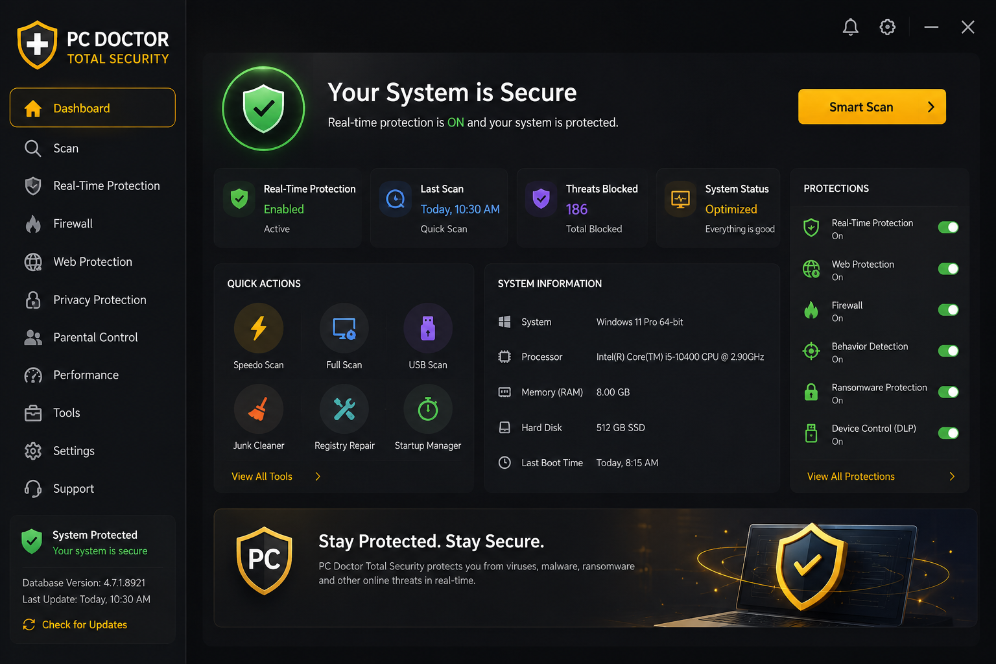996x664 pixels.
Task: Click the PC Doctor shield logo
Action: 37,45
